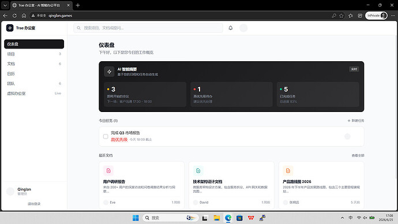Image resolution: width=398 pixels, height=224 pixels.
Task: Click the assignee avatar on Q3 市场报告 task
Action: (x=347, y=136)
